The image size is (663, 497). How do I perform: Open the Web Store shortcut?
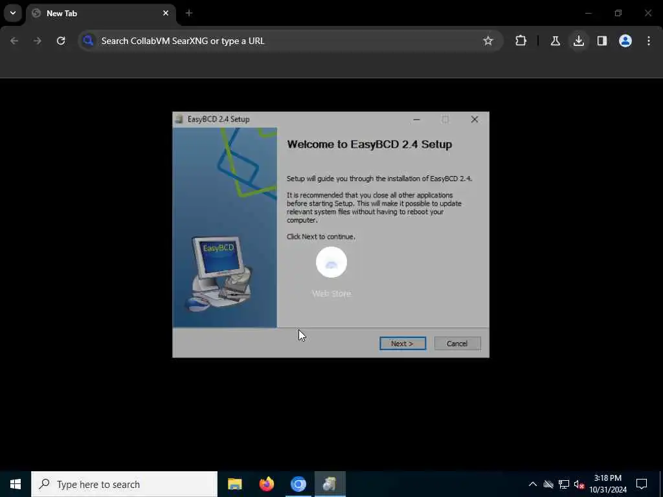(331, 272)
